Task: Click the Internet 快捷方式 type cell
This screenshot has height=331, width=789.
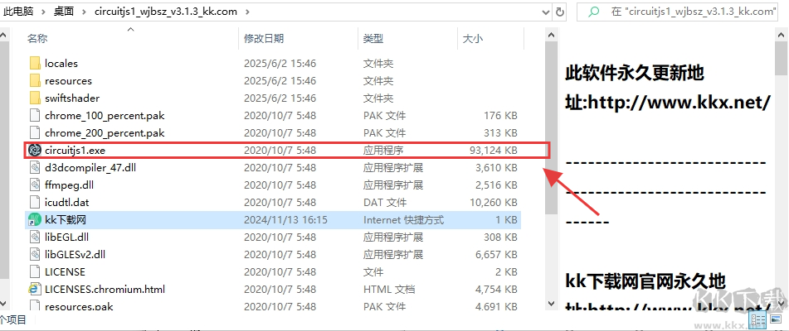Action: [x=403, y=219]
